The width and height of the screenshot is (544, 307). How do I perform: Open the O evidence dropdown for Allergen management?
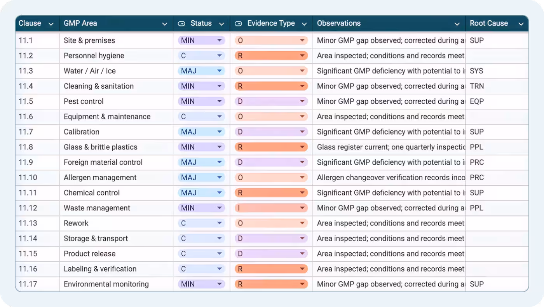pyautogui.click(x=303, y=177)
